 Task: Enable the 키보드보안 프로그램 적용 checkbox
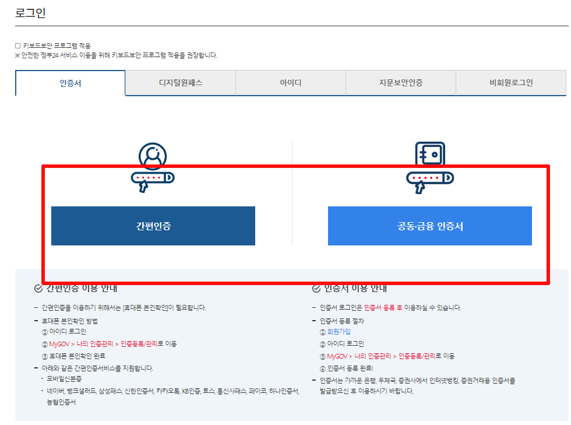[17, 45]
